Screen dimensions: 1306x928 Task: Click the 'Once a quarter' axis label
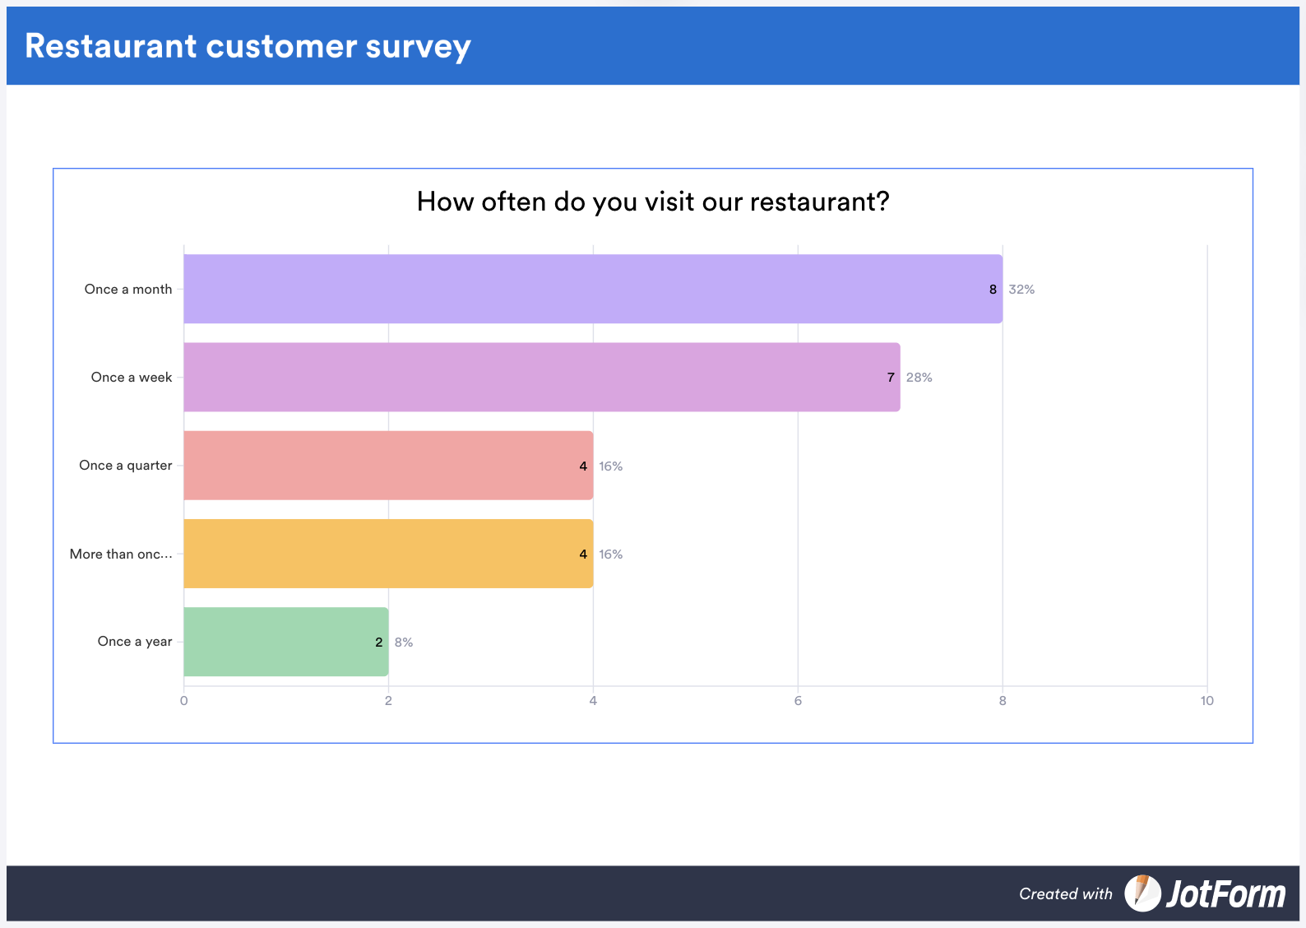tap(126, 466)
